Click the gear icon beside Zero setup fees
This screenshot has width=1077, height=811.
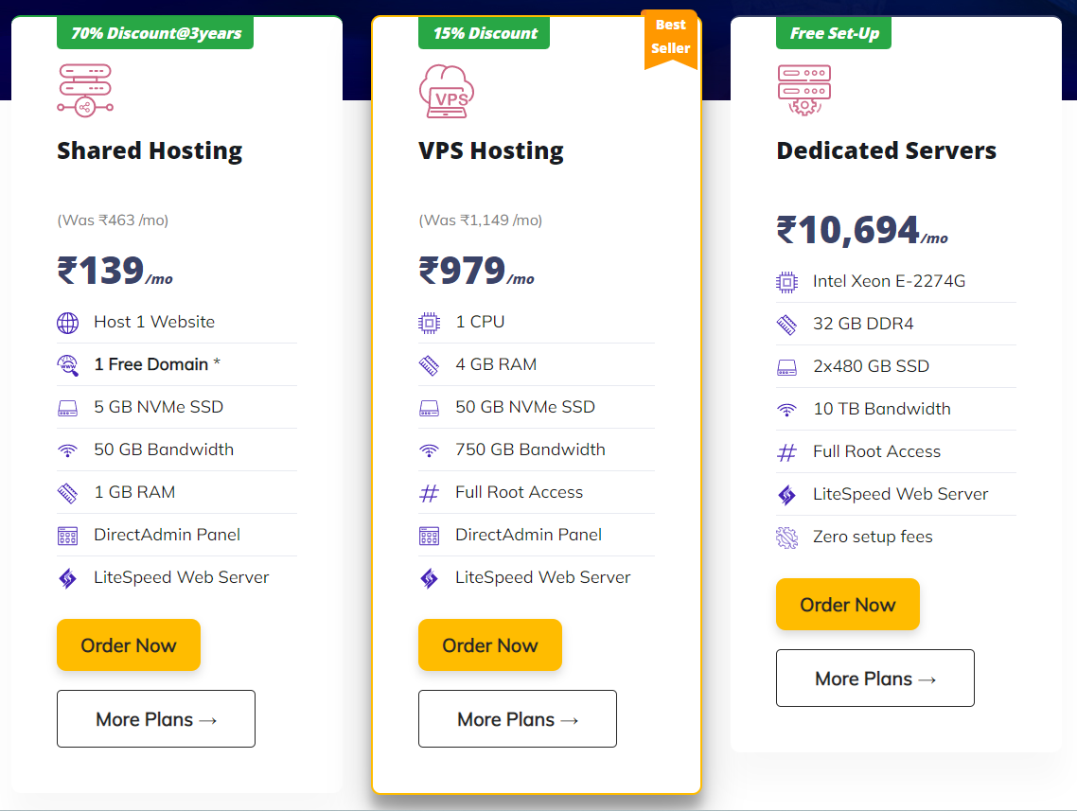(787, 538)
